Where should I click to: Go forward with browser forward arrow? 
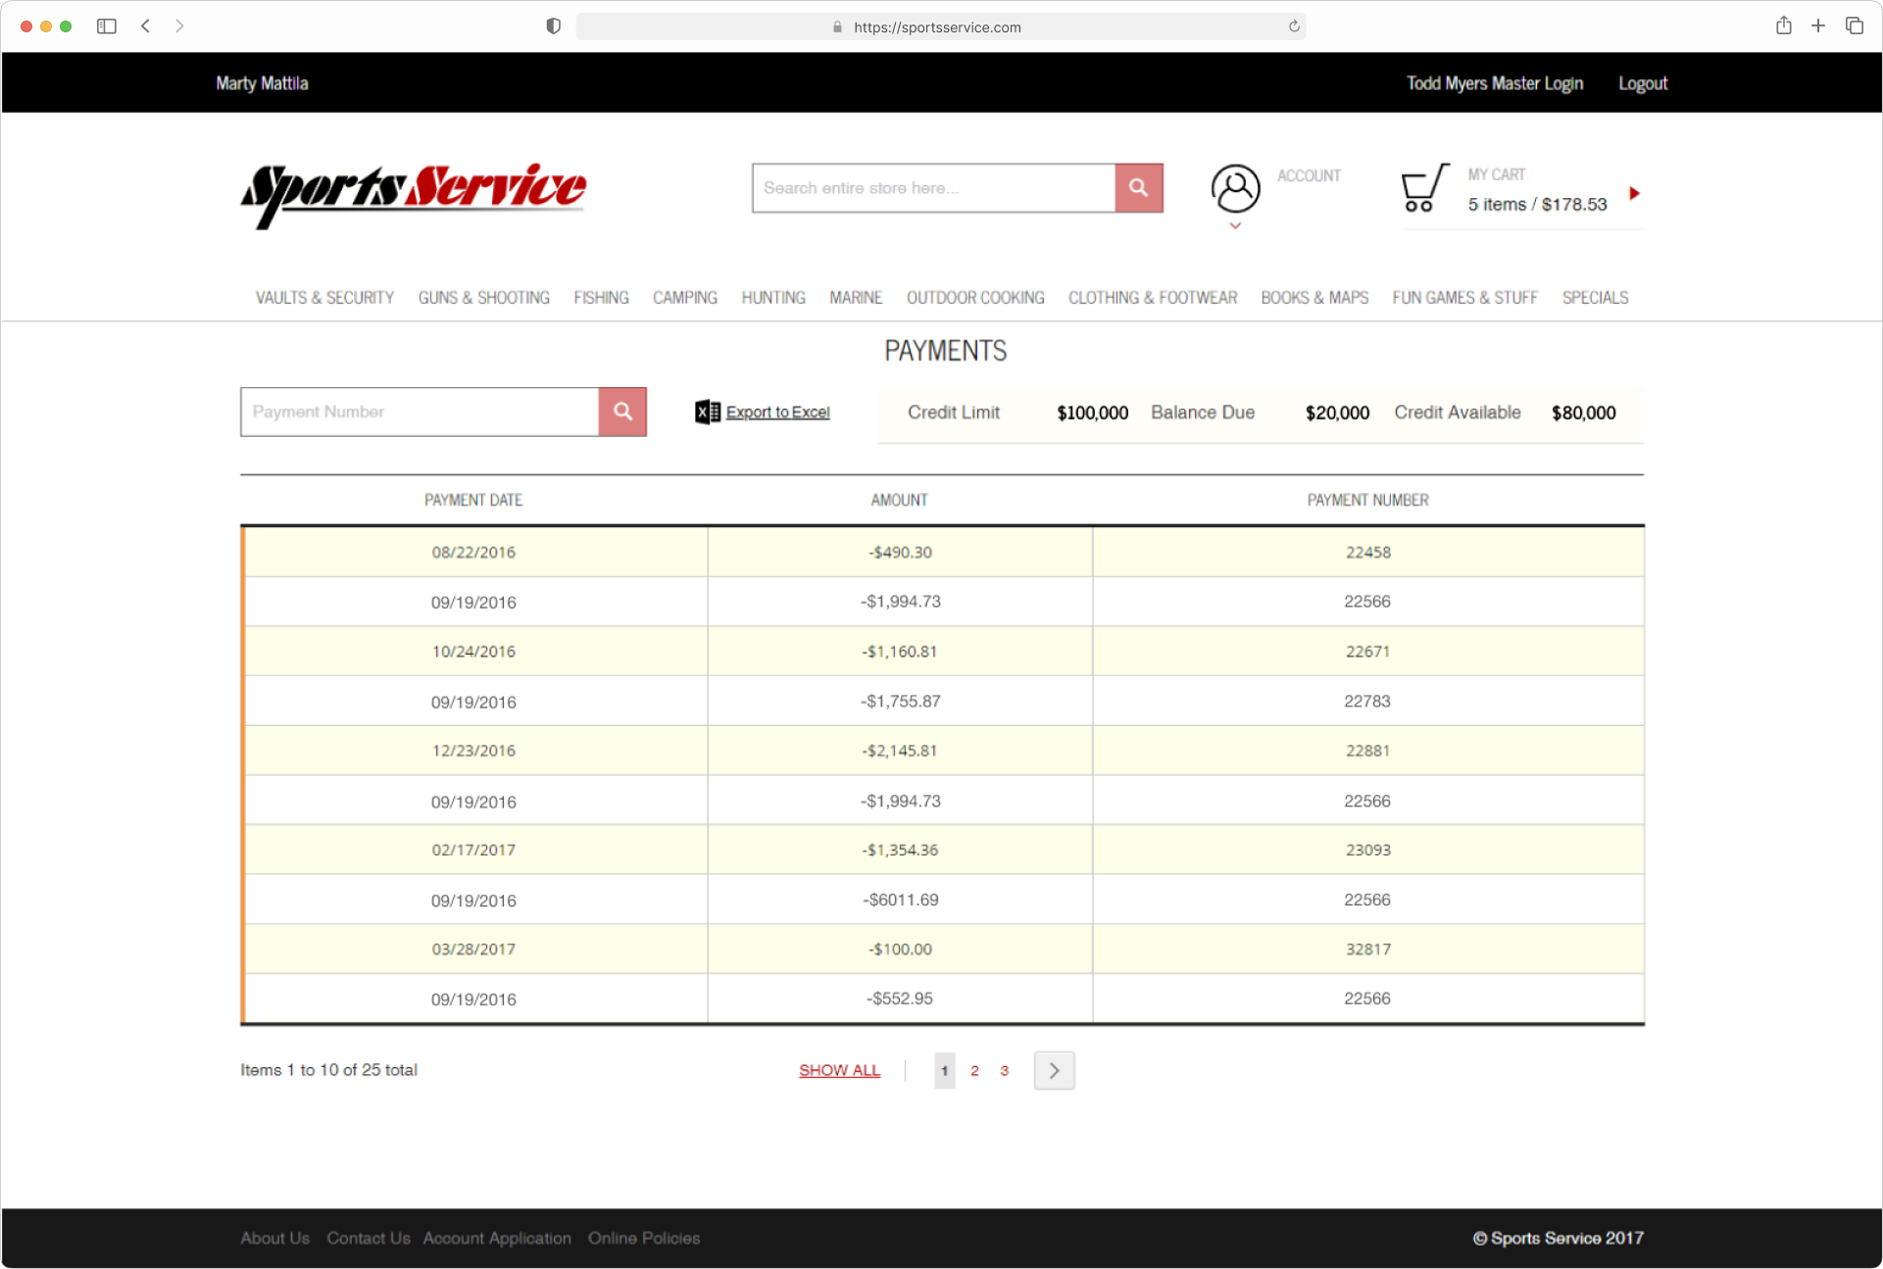tap(179, 26)
